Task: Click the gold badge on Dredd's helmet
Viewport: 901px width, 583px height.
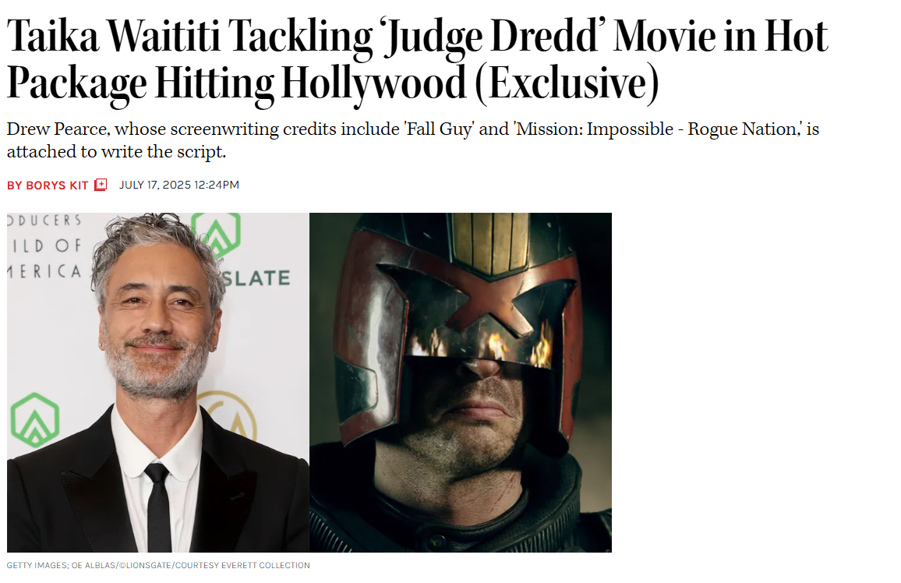Action: tap(491, 243)
